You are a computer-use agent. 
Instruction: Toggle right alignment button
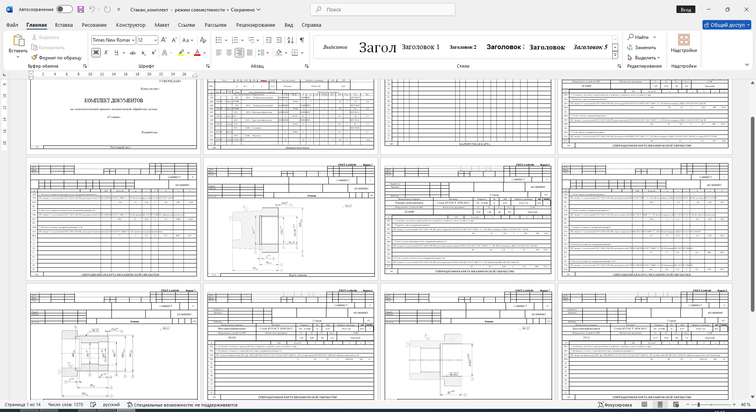pyautogui.click(x=239, y=52)
